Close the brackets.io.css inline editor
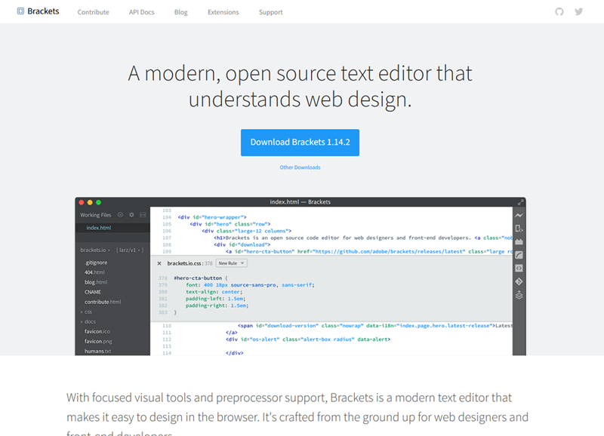 159,263
